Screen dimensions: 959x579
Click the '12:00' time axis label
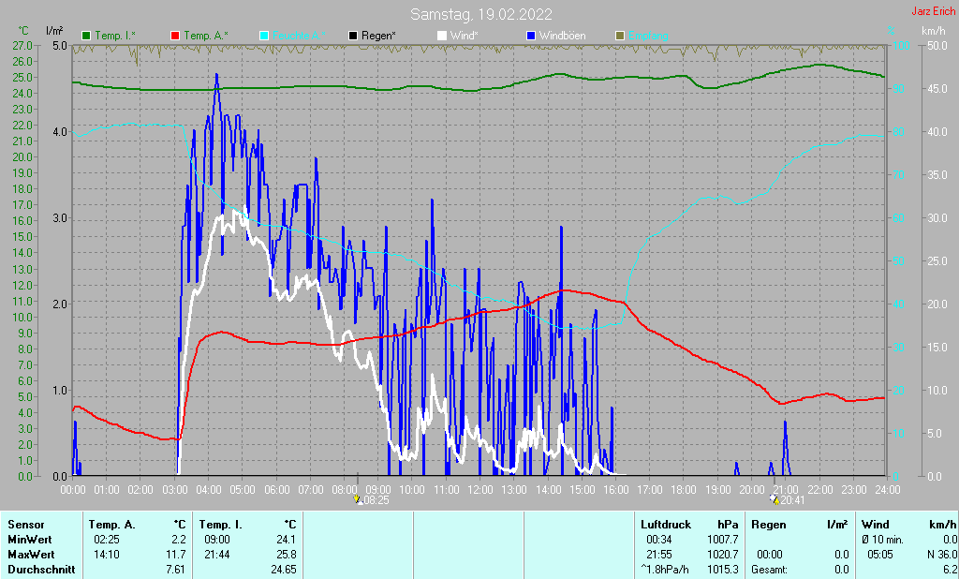coord(480,490)
